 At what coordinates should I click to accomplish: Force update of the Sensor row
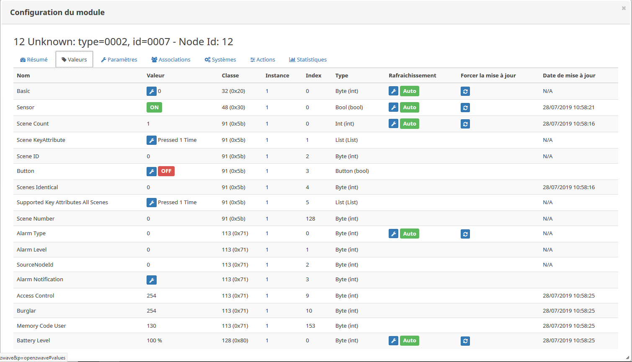click(x=465, y=108)
